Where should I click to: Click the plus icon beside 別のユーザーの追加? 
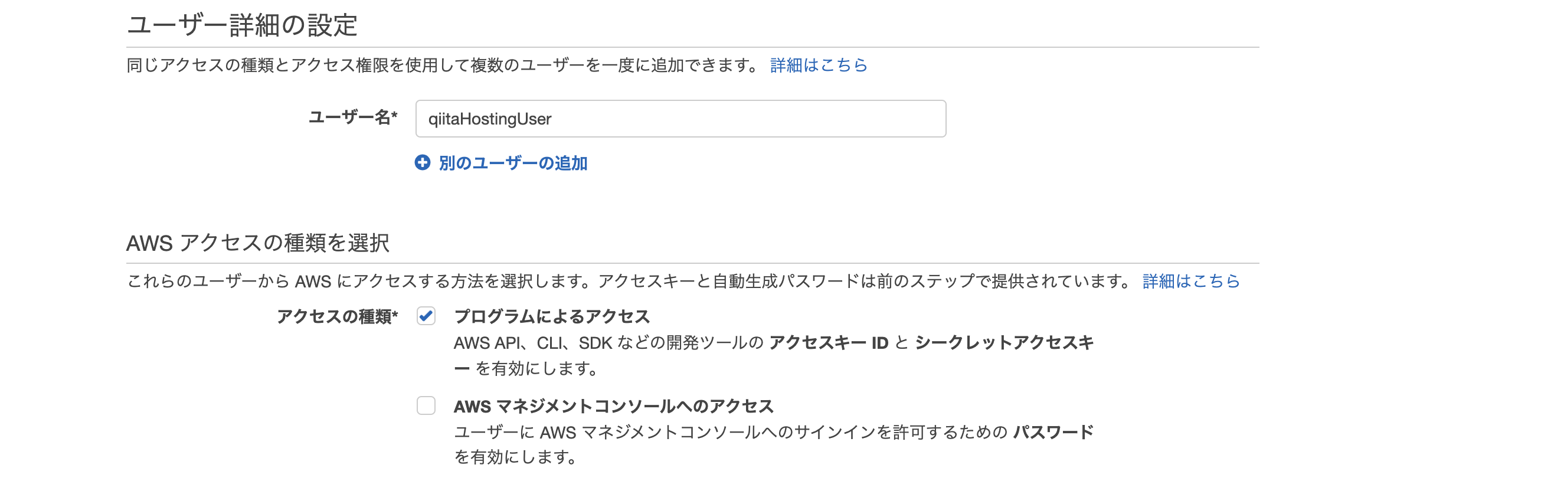pos(423,163)
